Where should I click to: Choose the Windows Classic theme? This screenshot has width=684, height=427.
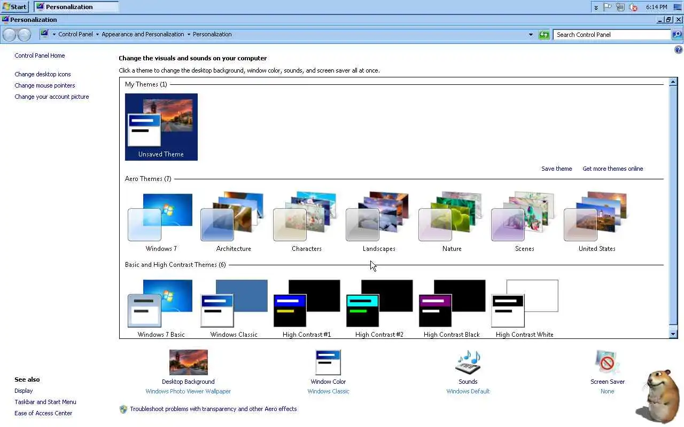coord(234,308)
